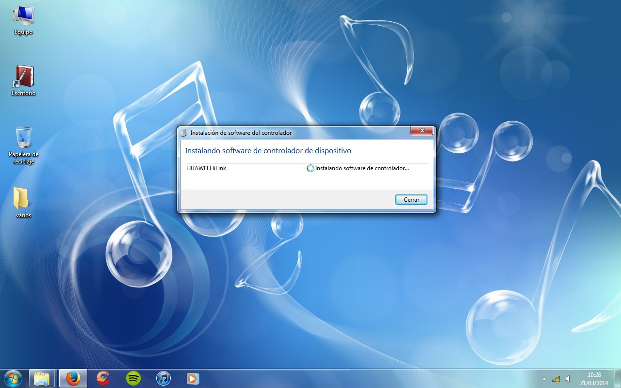The image size is (621, 388).
Task: Click the spinning progress indicator beside the status text
Action: (310, 168)
